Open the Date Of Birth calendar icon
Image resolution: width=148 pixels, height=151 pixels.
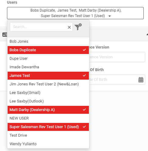[141, 80]
